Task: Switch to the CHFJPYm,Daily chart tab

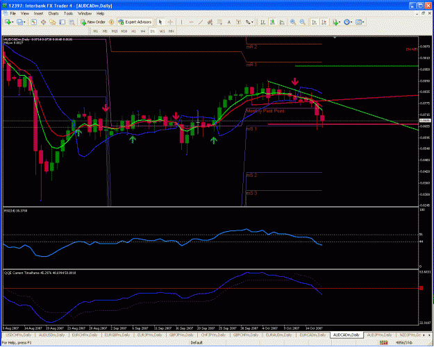Action: 214,335
